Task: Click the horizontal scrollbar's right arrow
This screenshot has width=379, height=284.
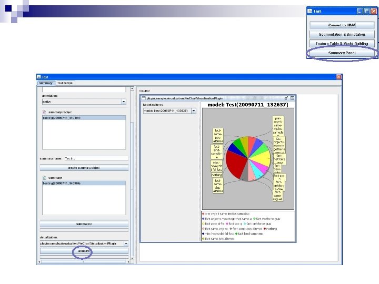Action: coord(128,262)
